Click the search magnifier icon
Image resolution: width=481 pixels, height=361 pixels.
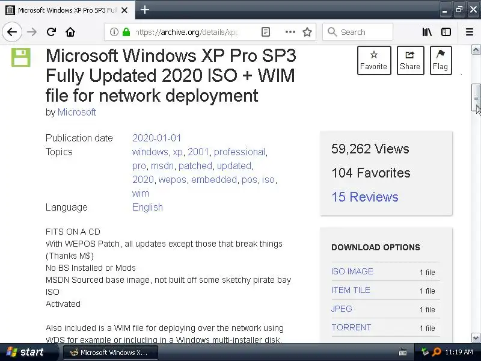[x=332, y=32]
